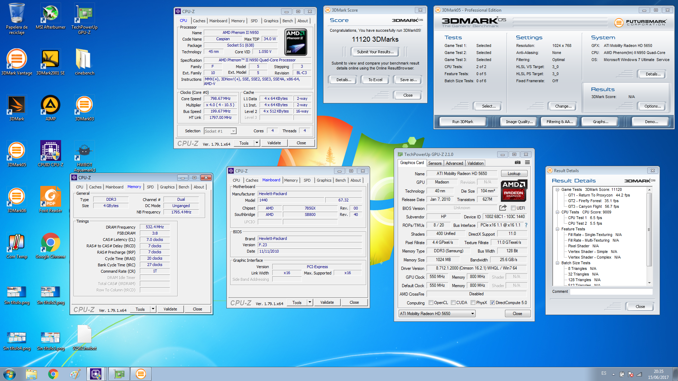Open Caches tab in the top CPU-Z window
The height and width of the screenshot is (381, 678).
click(199, 21)
